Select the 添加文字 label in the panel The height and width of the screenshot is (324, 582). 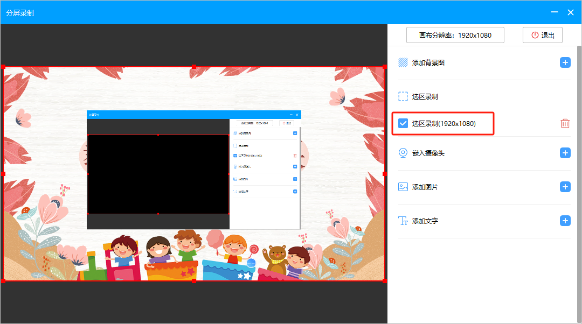pos(425,221)
